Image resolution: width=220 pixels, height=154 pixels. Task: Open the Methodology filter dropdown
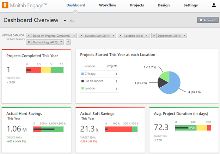pos(61,42)
